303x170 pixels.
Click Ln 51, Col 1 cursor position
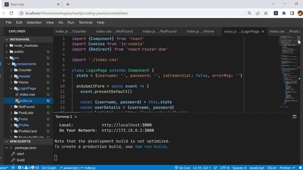pyautogui.click(x=202, y=168)
